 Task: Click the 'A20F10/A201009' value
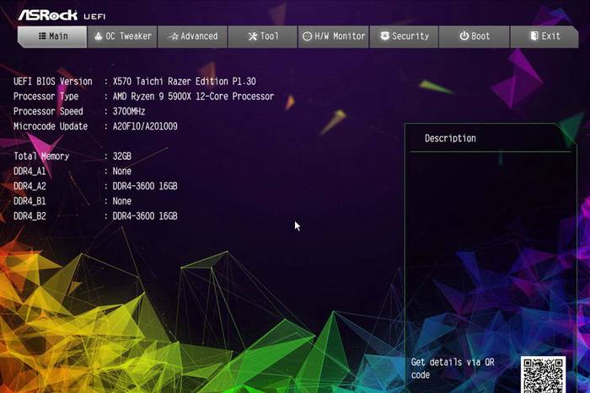[x=145, y=126]
